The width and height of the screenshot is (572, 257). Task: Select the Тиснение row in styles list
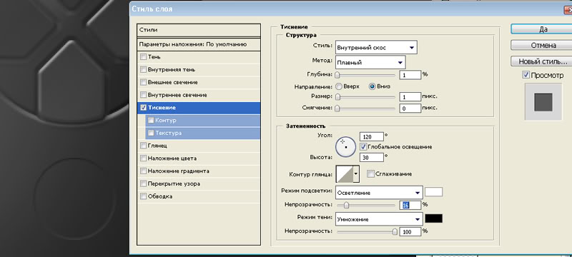199,108
